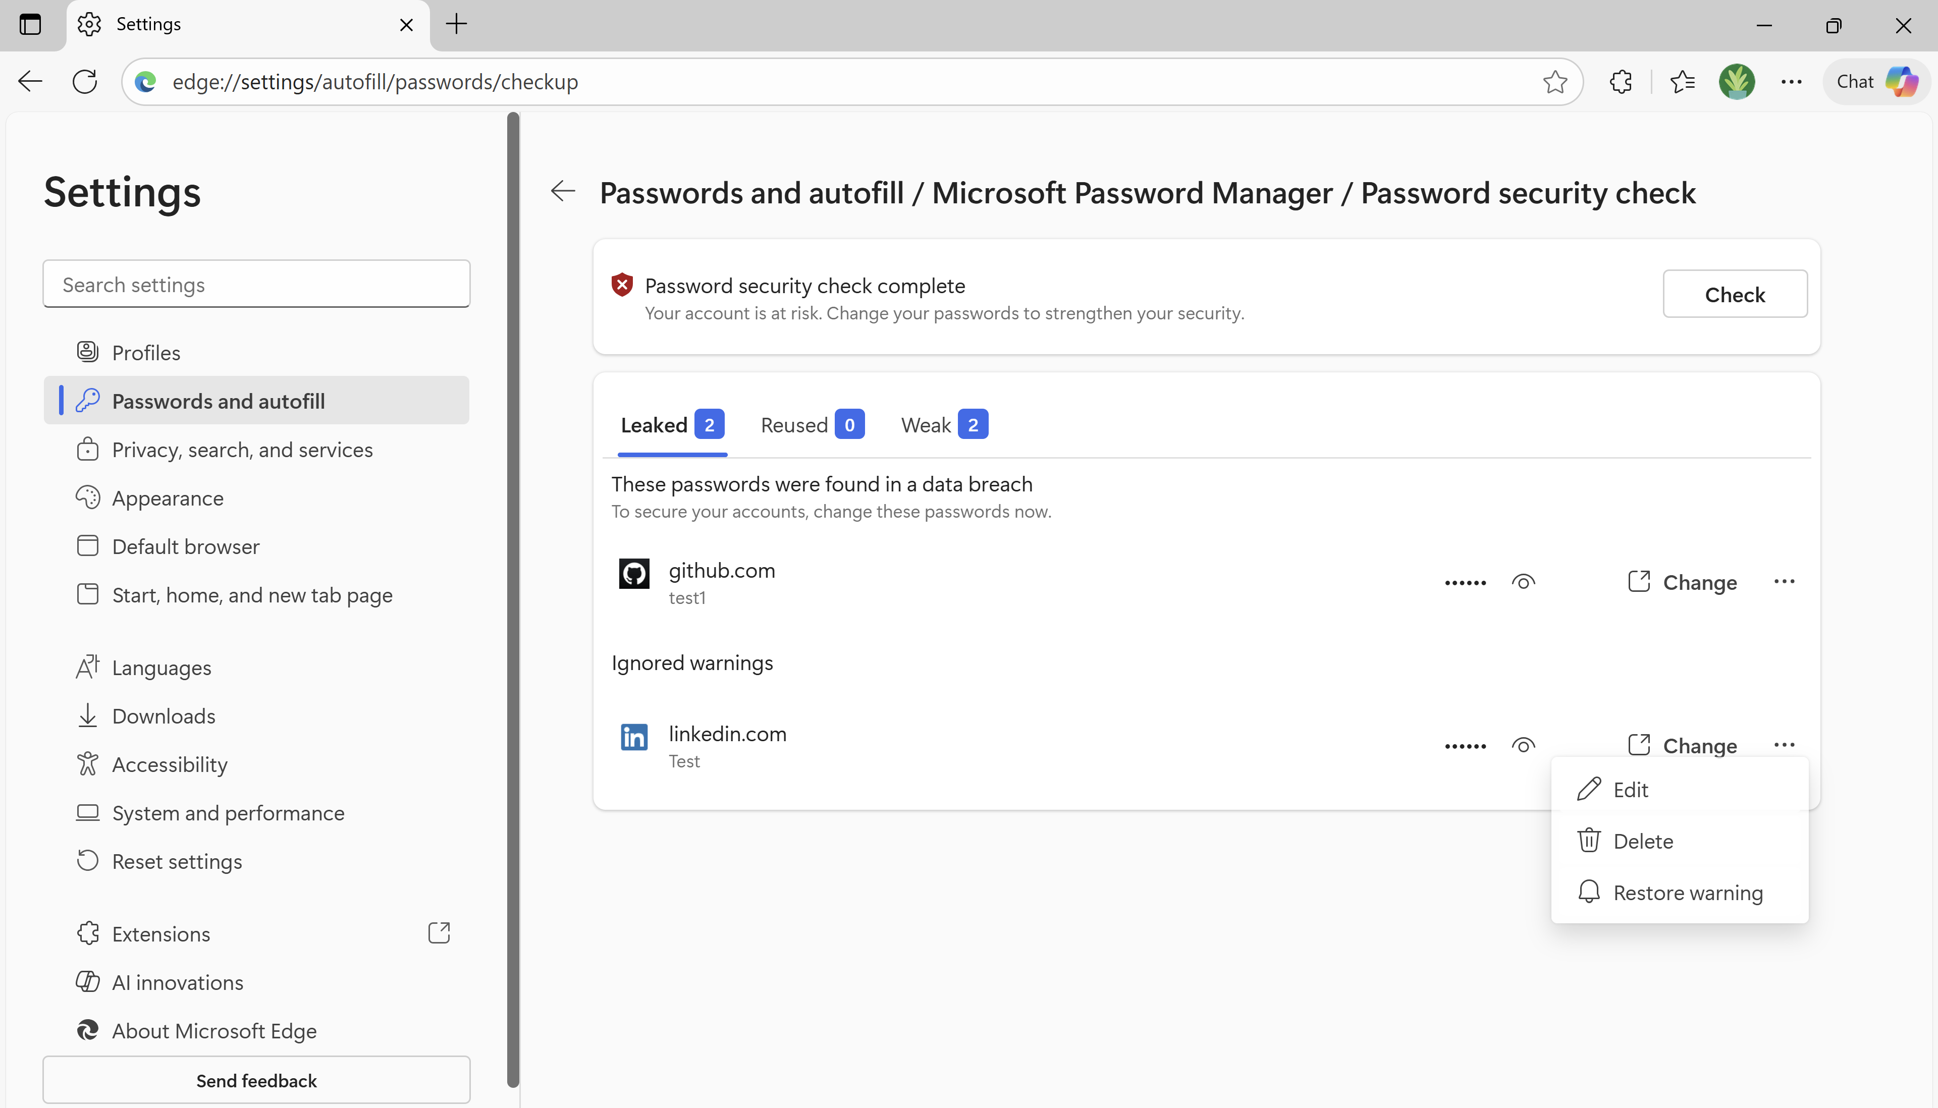This screenshot has width=1938, height=1108.
Task: Open the profile avatar icon
Action: coord(1736,81)
